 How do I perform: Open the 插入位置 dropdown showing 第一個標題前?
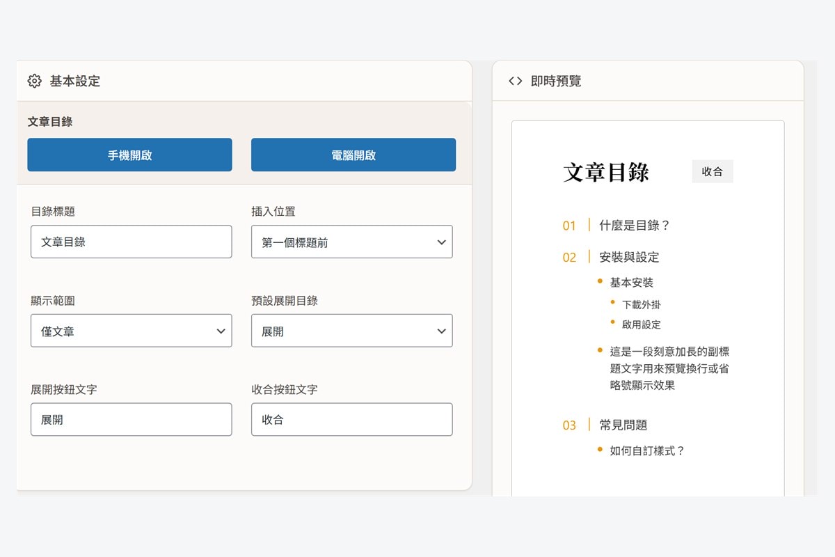[352, 242]
